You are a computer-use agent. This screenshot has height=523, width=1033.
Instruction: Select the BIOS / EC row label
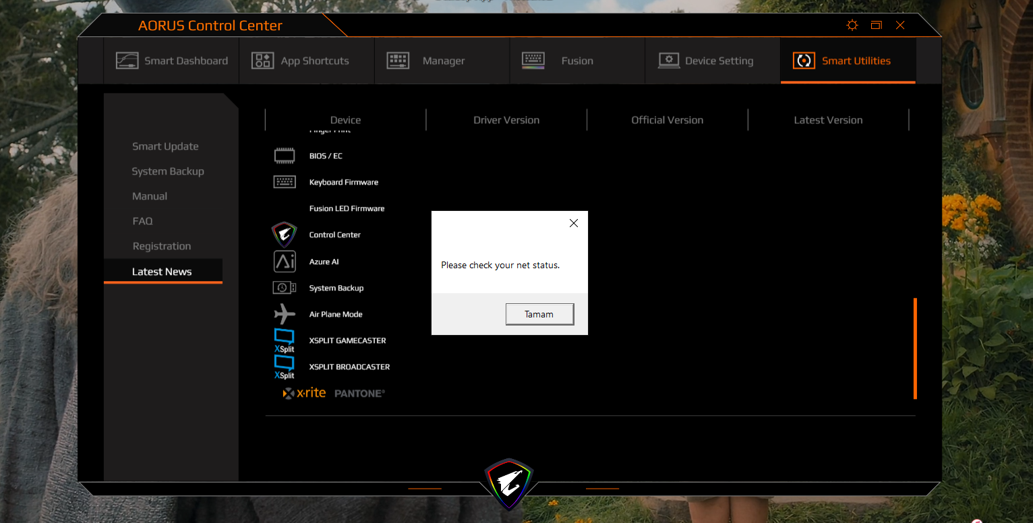tap(326, 156)
